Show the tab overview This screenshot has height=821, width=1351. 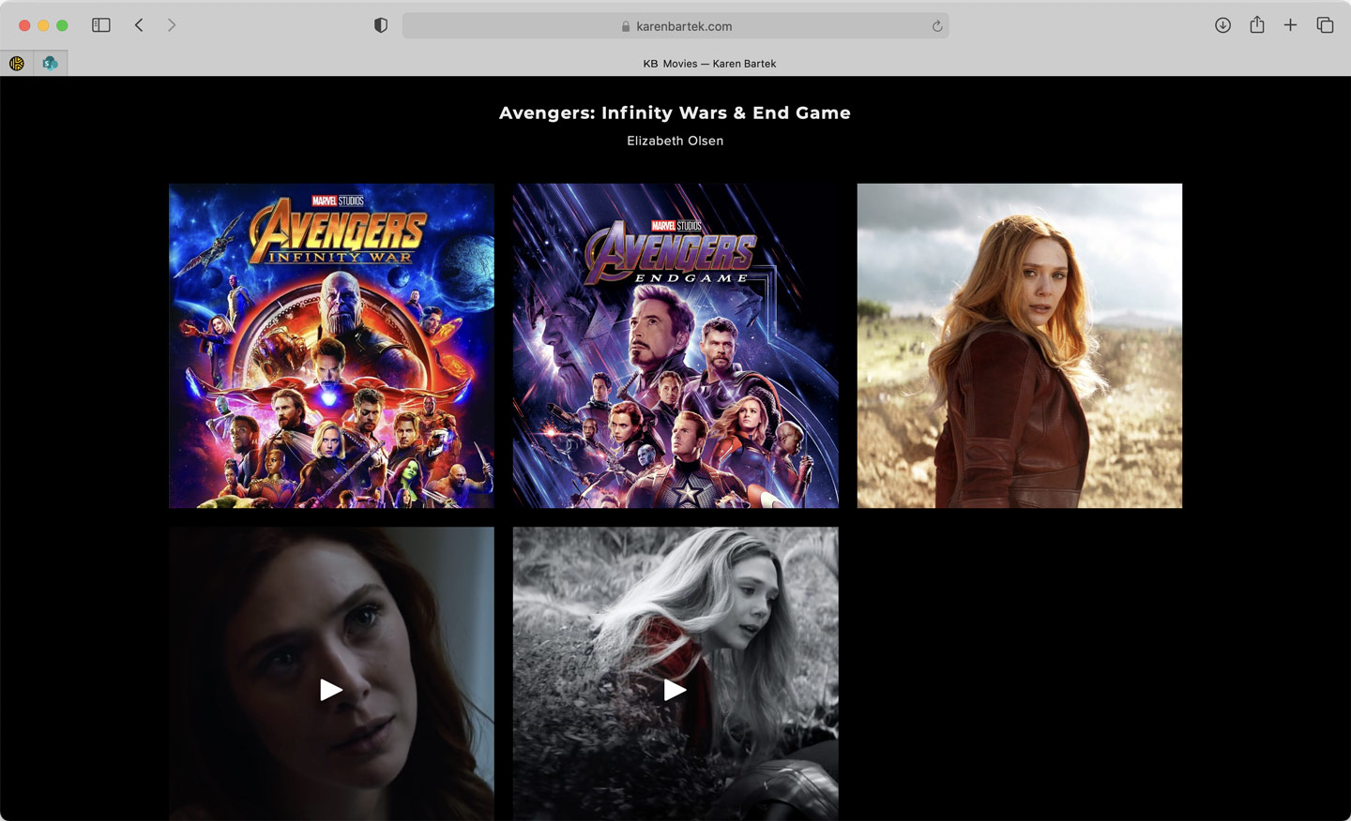click(x=1325, y=25)
